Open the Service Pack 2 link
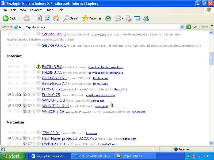This screenshot has width=214, height=160. 54,34
